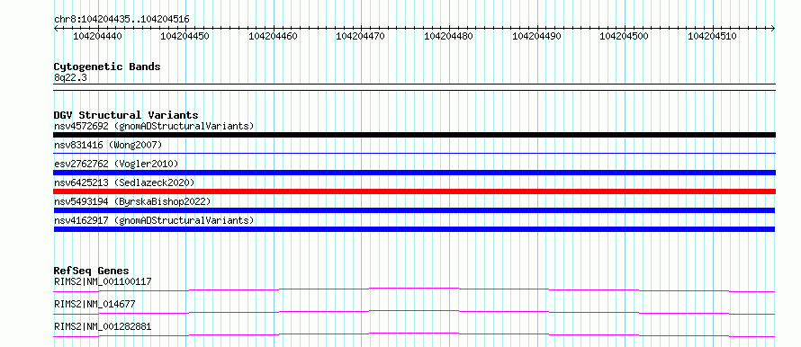This screenshot has height=347, width=801.
Task: Open variant nsv4572692 (gnomADStructuralVariants) label
Action: click(154, 126)
